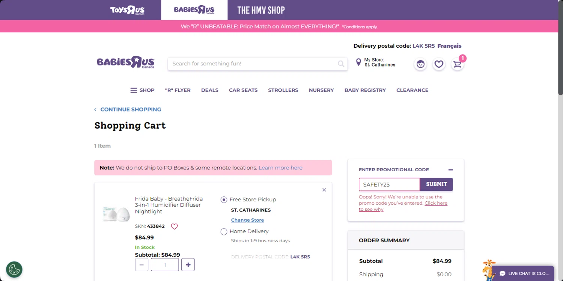The width and height of the screenshot is (563, 281).
Task: Click the Shipping $0.00 value
Action: coord(444,274)
